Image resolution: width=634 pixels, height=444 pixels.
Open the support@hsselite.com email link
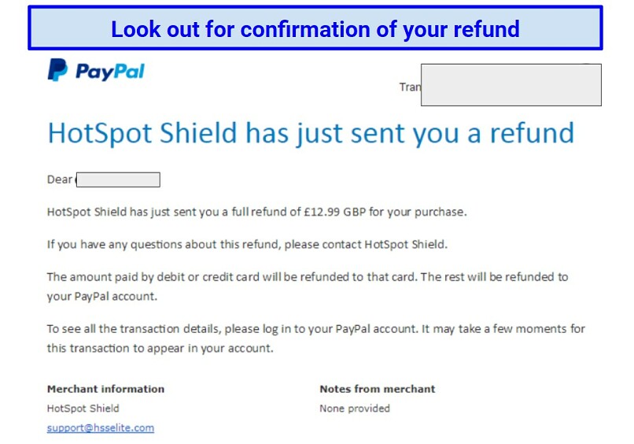(100, 427)
